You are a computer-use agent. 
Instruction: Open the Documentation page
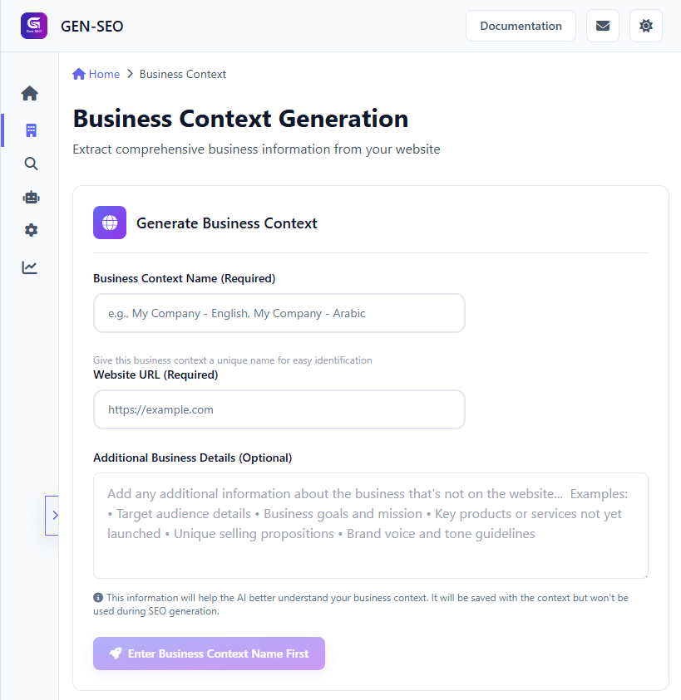coord(521,26)
